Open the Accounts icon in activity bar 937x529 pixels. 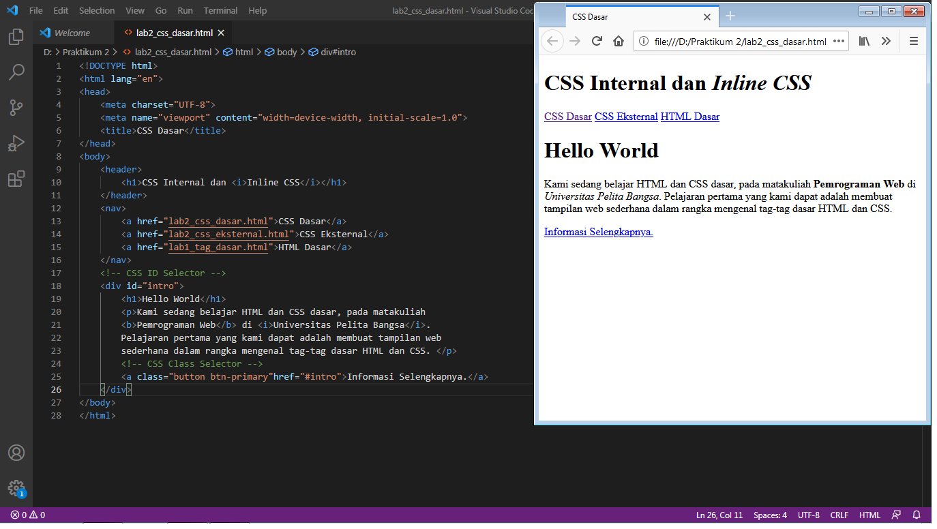16,452
